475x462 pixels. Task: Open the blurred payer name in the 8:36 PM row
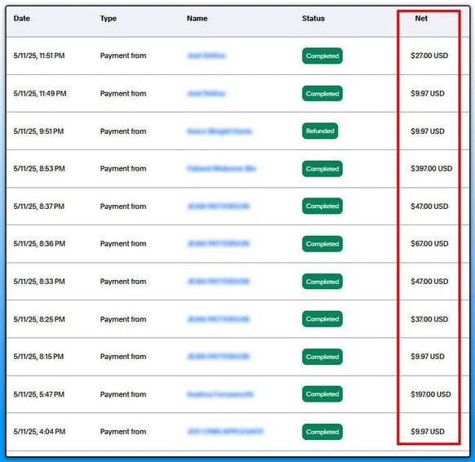coord(219,243)
